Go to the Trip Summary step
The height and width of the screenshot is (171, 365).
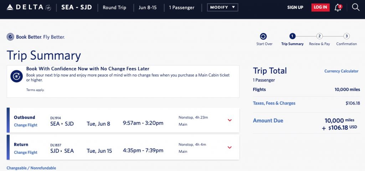(x=292, y=36)
